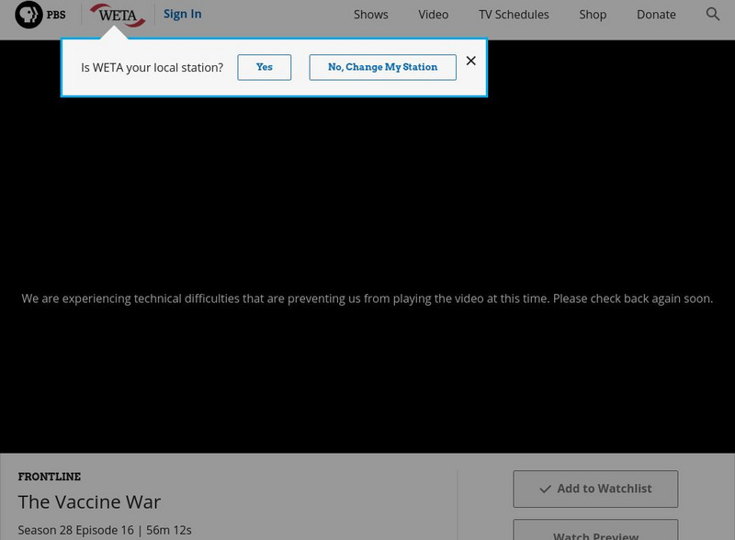Confirm WETA as your local station with Yes
Screen dimensions: 735x540
(264, 67)
